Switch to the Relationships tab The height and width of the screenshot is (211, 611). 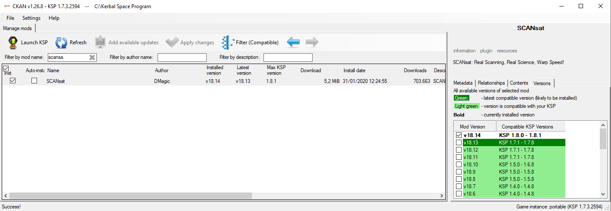click(x=491, y=83)
